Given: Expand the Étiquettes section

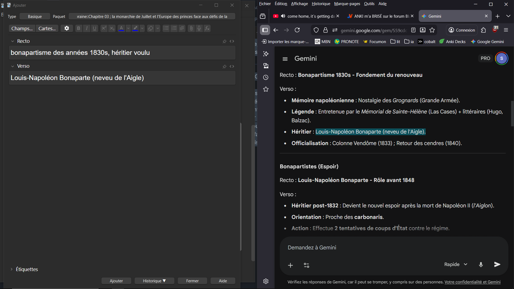Looking at the screenshot, I should click(12, 269).
